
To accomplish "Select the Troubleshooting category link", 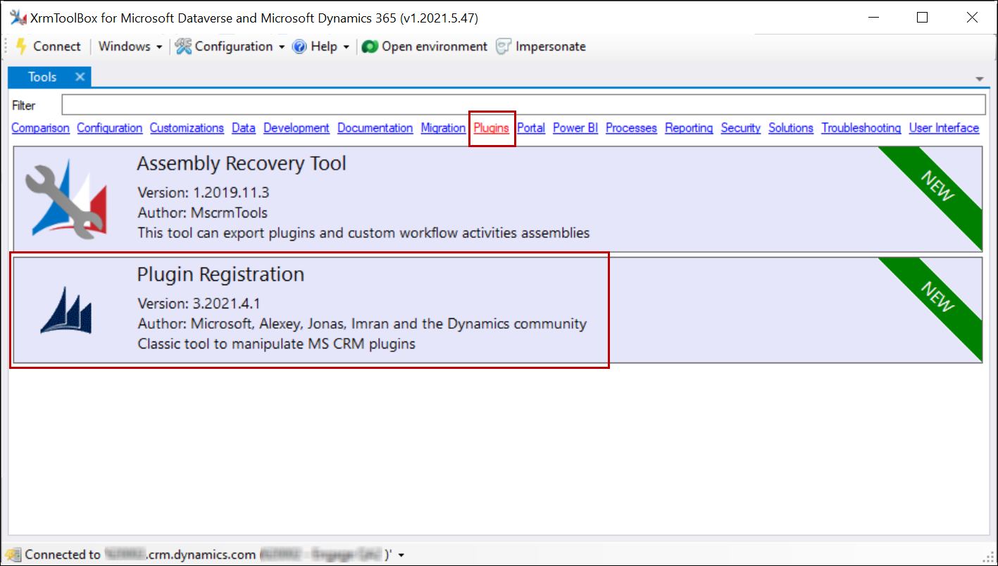I will pyautogui.click(x=861, y=128).
